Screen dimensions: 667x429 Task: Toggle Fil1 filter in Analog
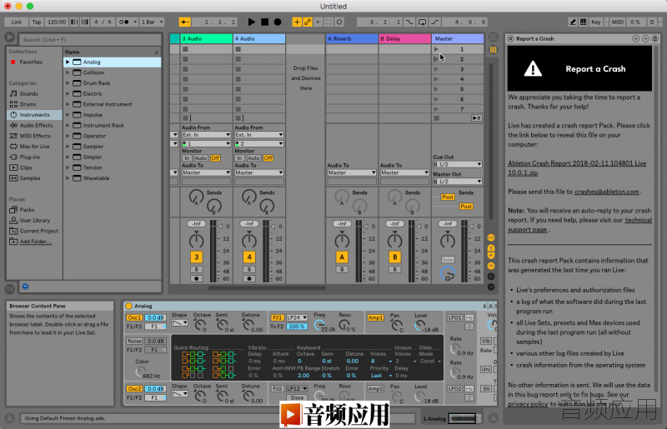pos(277,318)
